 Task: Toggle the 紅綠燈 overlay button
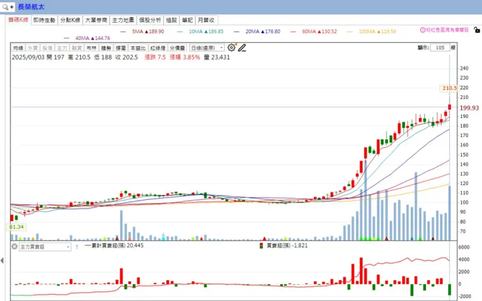tap(158, 48)
